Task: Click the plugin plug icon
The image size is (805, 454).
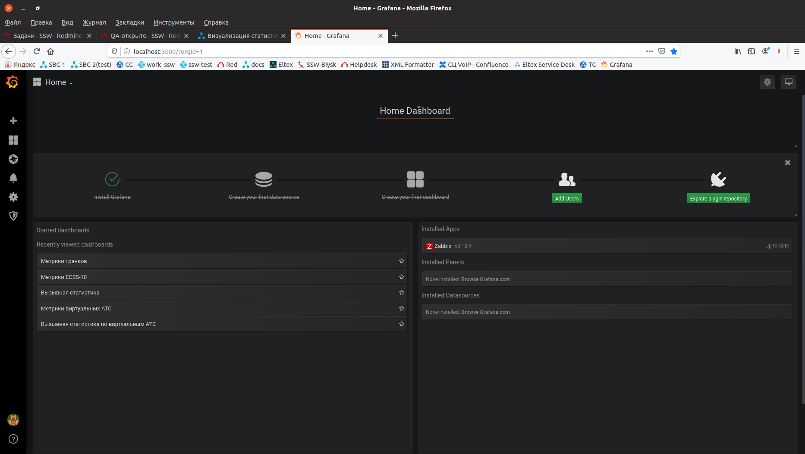Action: tap(718, 179)
